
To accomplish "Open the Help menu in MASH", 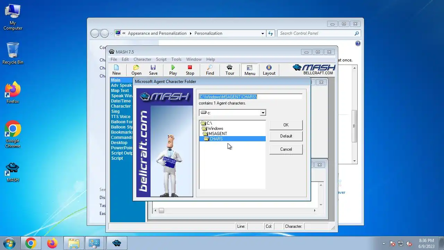I will tap(211, 59).
